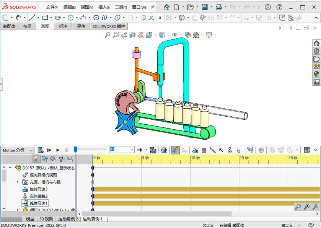Screen dimensions: 321x228
Task: Open the 工具 menu
Action: [x=121, y=7]
